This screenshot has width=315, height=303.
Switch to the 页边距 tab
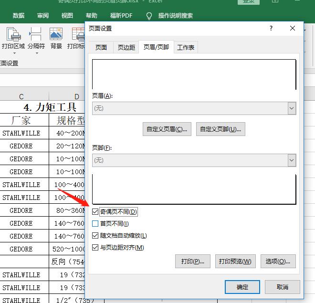click(x=126, y=48)
